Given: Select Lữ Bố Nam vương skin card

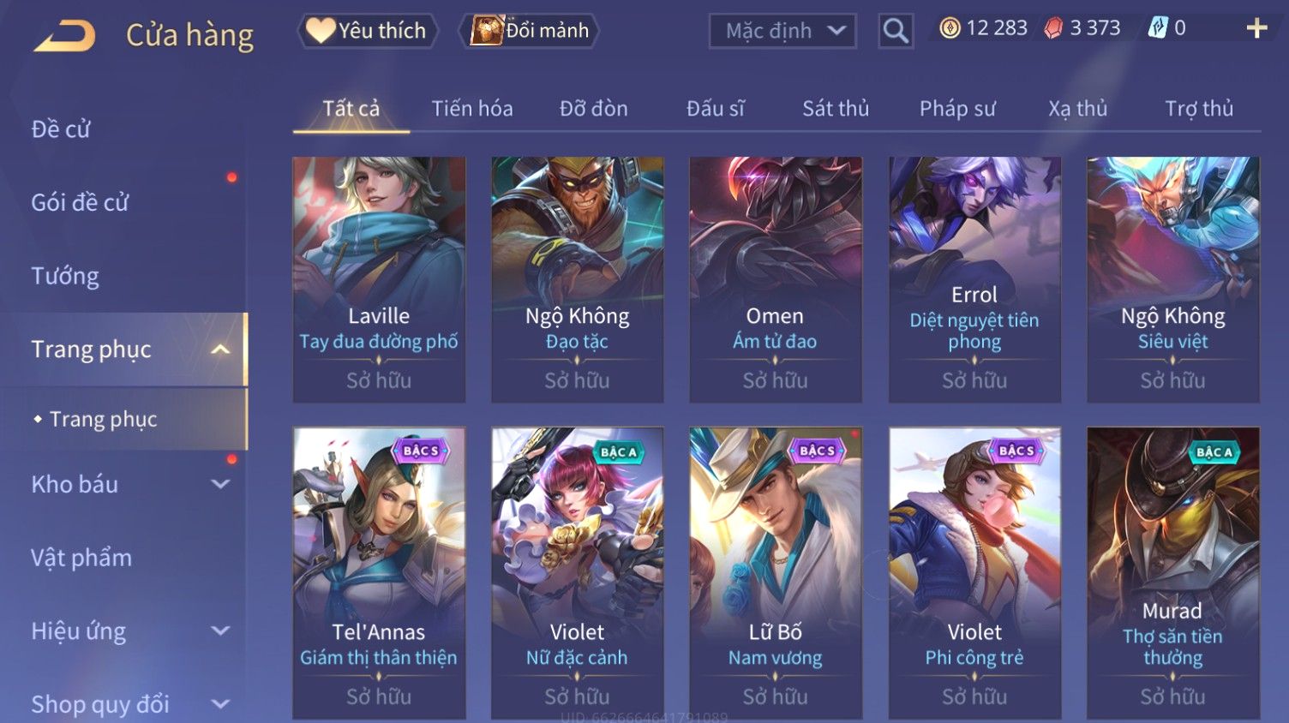Looking at the screenshot, I should [776, 572].
